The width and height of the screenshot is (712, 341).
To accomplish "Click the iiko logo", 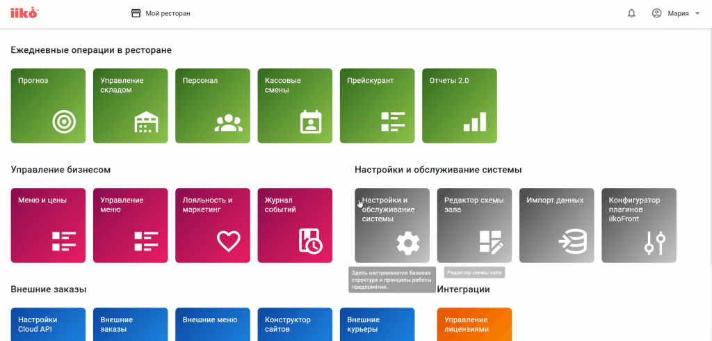I will coord(24,13).
